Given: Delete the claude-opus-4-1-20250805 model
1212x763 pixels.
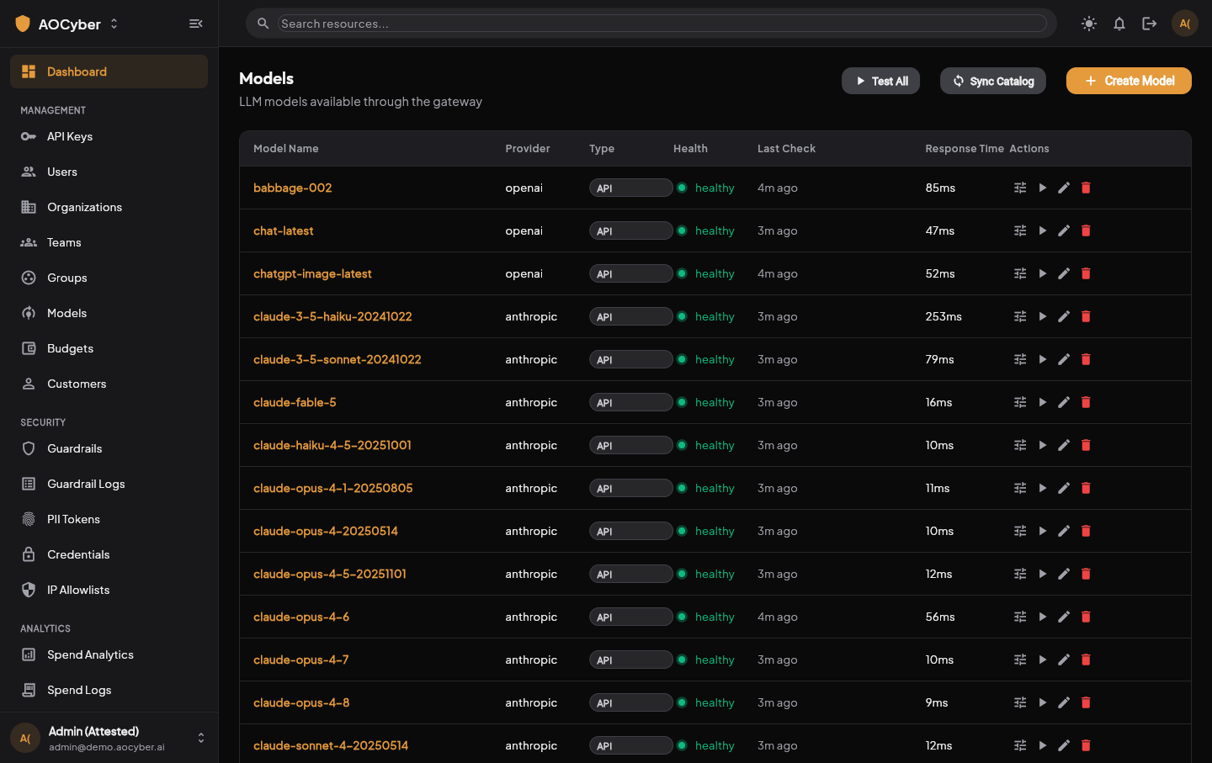Looking at the screenshot, I should click(1086, 488).
